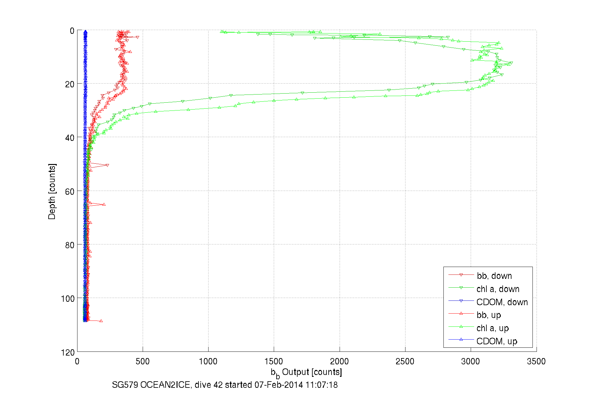593x395 pixels.
Task: Click the 'bb, down' legend label
Action: click(x=494, y=276)
